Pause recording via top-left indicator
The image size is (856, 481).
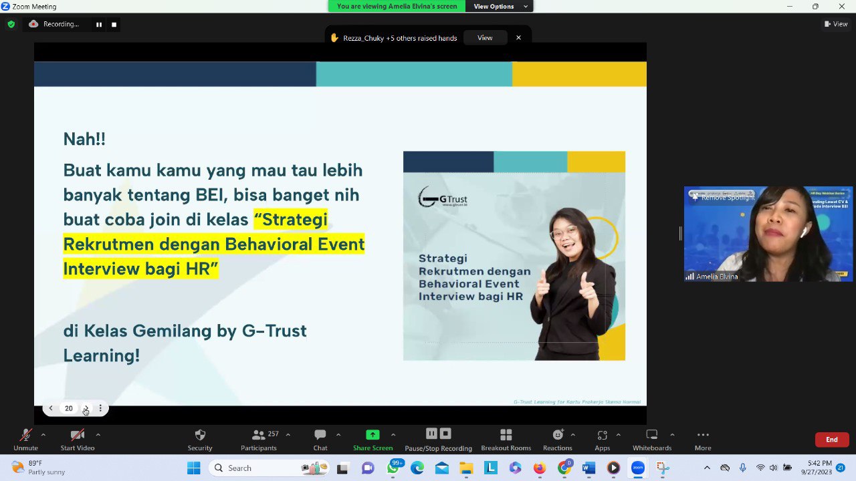point(99,24)
